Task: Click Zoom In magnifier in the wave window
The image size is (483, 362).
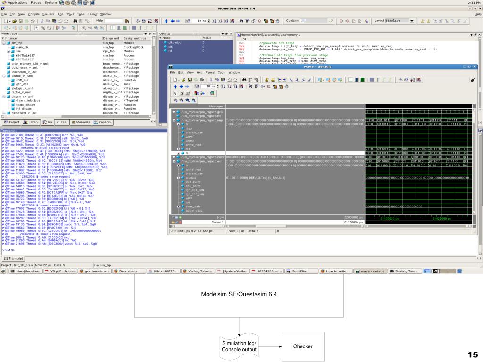Action: tap(175, 100)
